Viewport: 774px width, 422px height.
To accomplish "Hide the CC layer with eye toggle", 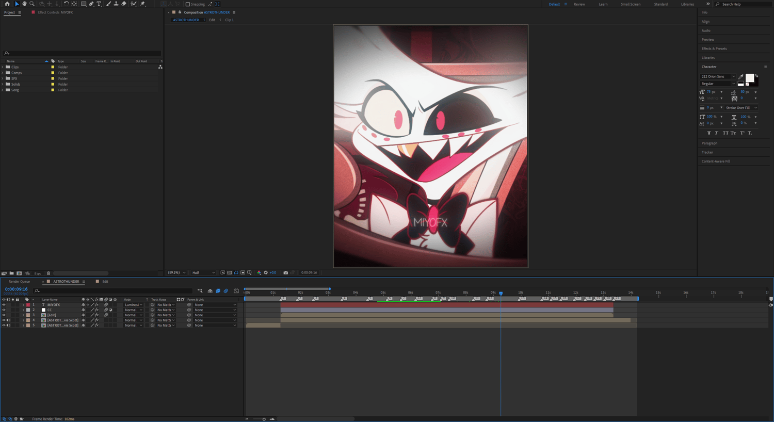I will 4,310.
